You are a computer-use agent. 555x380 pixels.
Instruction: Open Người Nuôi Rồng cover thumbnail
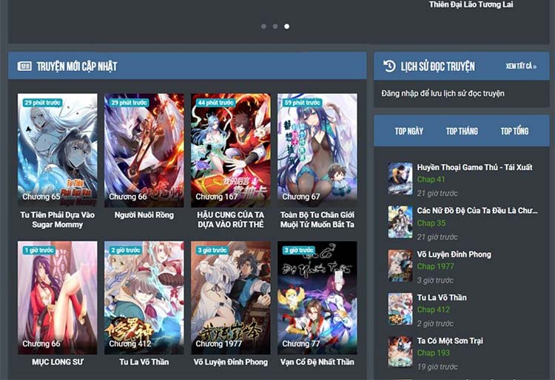pos(144,148)
